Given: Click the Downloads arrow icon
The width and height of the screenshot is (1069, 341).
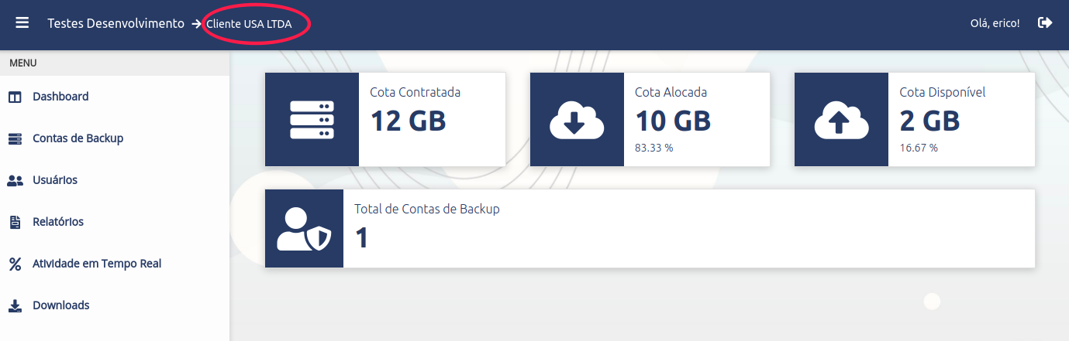Looking at the screenshot, I should (x=15, y=305).
